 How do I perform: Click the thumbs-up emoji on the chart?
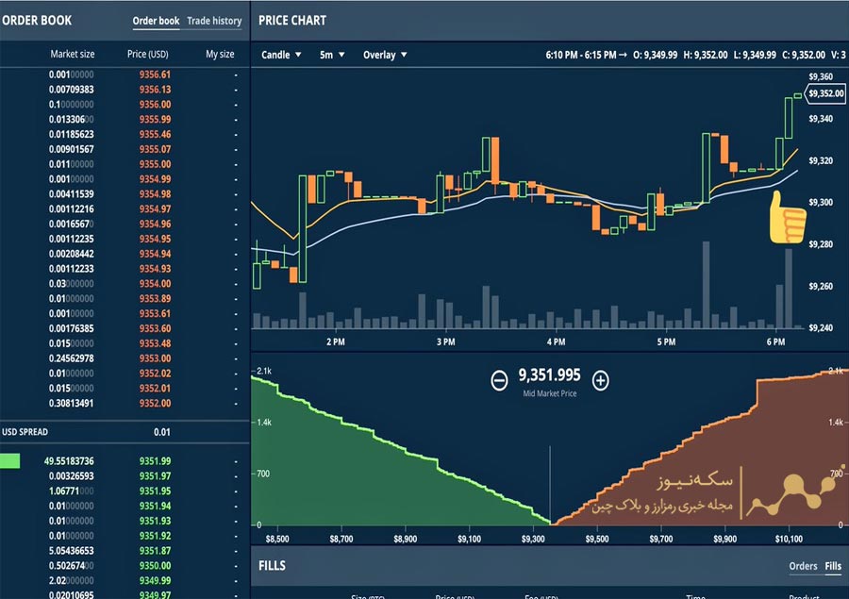[x=788, y=218]
